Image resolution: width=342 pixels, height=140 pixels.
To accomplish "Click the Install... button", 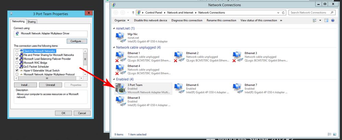I will [26, 85].
